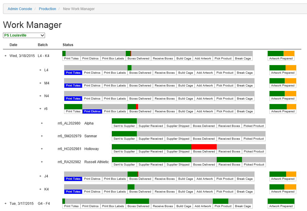Expand the L4 batch row

point(40,70)
